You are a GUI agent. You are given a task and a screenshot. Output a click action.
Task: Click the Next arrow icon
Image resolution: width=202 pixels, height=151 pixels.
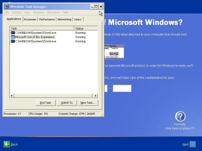[x=193, y=144]
